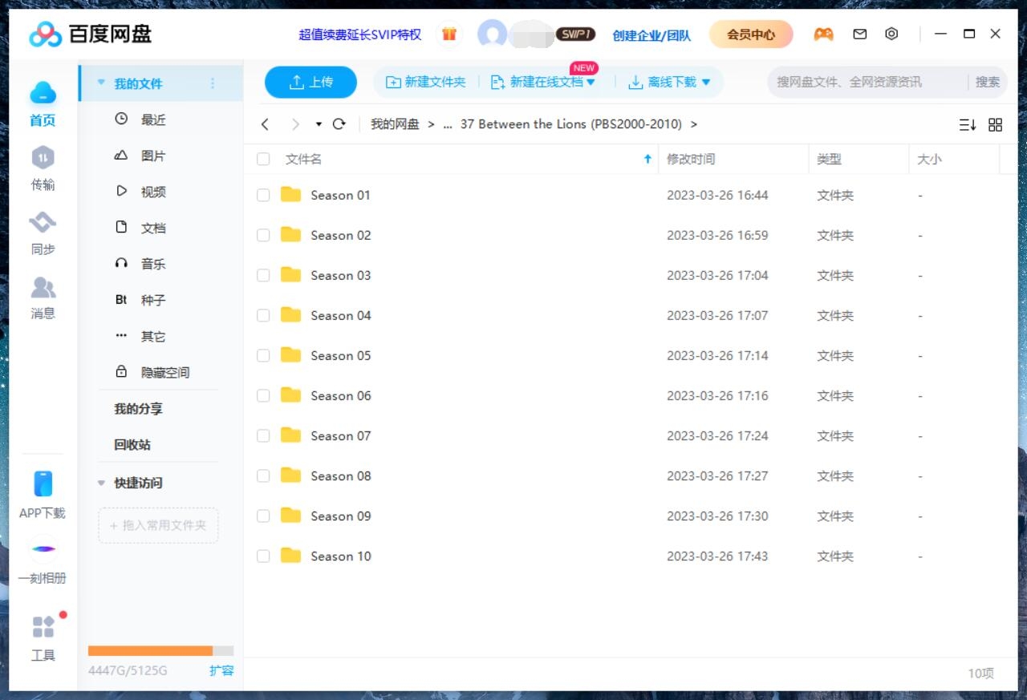Screen dimensions: 1027x700
Task: Click the storage usage progress bar
Action: [x=160, y=650]
